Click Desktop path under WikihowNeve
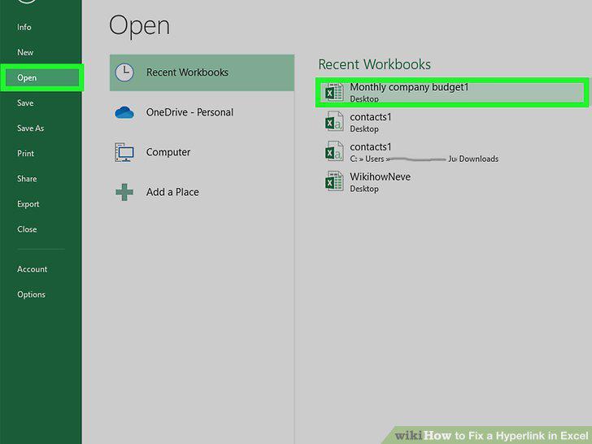This screenshot has width=592, height=444. click(x=364, y=189)
